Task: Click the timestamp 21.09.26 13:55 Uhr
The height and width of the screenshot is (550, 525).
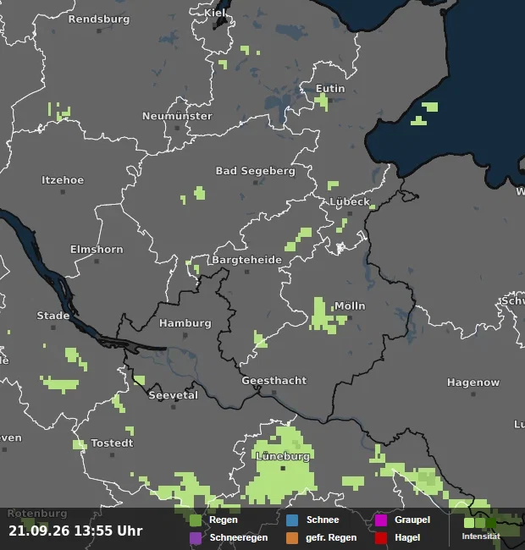Action: pyautogui.click(x=75, y=531)
